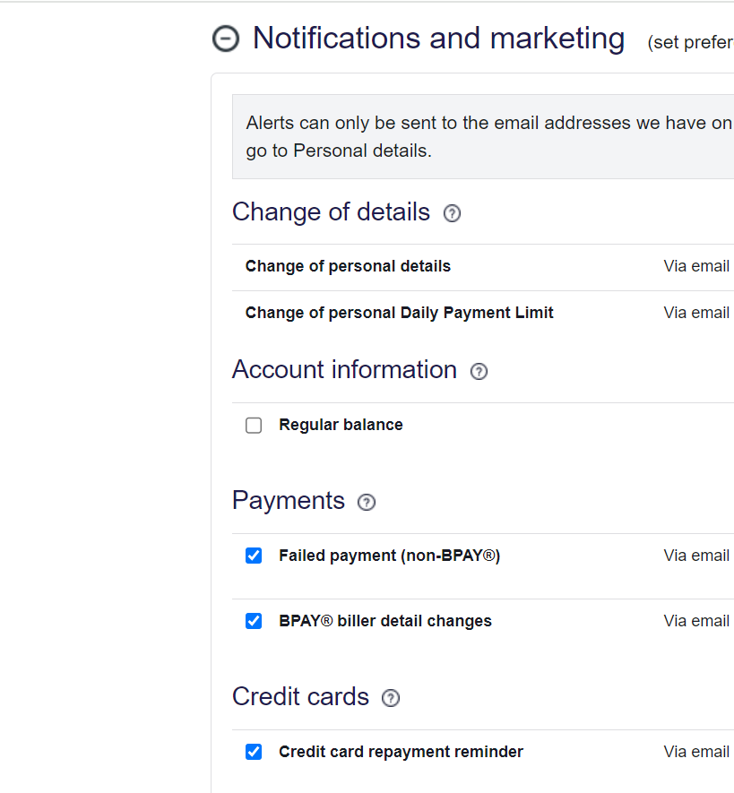The height and width of the screenshot is (793, 734).
Task: Click the Notifications and marketing heading
Action: tap(438, 39)
